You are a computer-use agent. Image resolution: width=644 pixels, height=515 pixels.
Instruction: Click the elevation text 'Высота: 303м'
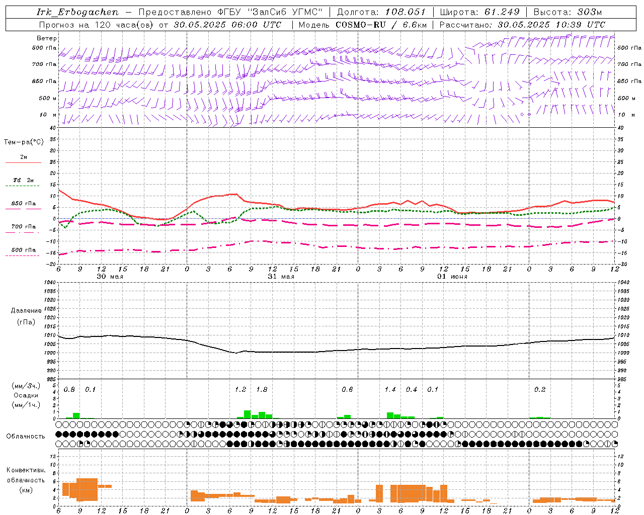[568, 12]
